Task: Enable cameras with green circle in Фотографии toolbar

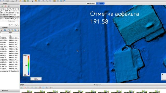Action: (21, 88)
